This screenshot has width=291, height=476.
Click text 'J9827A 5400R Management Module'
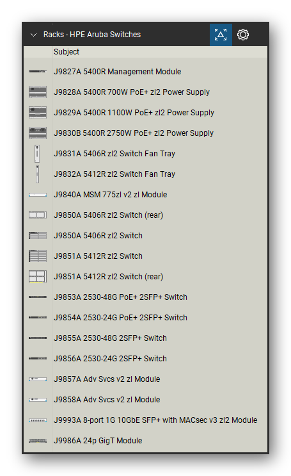117,72
